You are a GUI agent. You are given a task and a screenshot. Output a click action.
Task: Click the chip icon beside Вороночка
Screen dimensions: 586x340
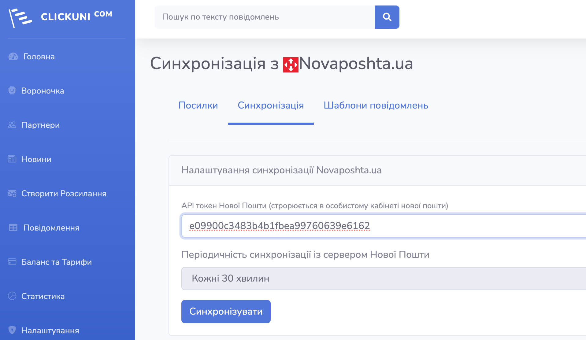(x=12, y=91)
